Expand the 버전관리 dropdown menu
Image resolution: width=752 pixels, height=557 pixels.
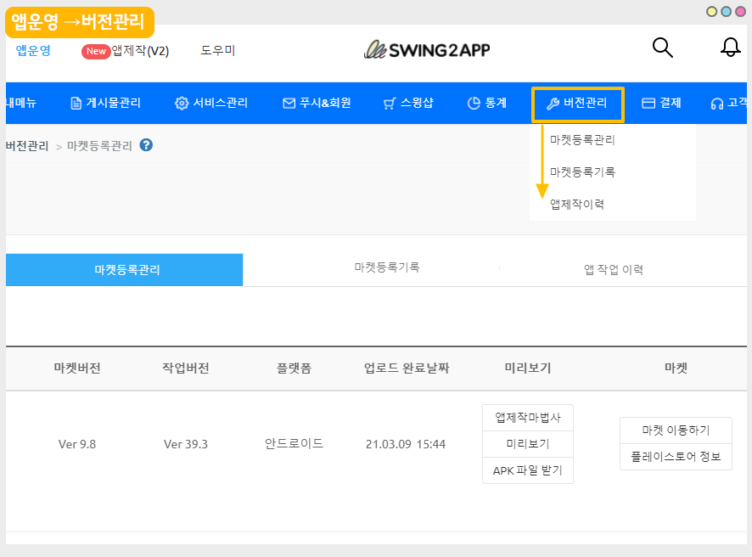(578, 104)
